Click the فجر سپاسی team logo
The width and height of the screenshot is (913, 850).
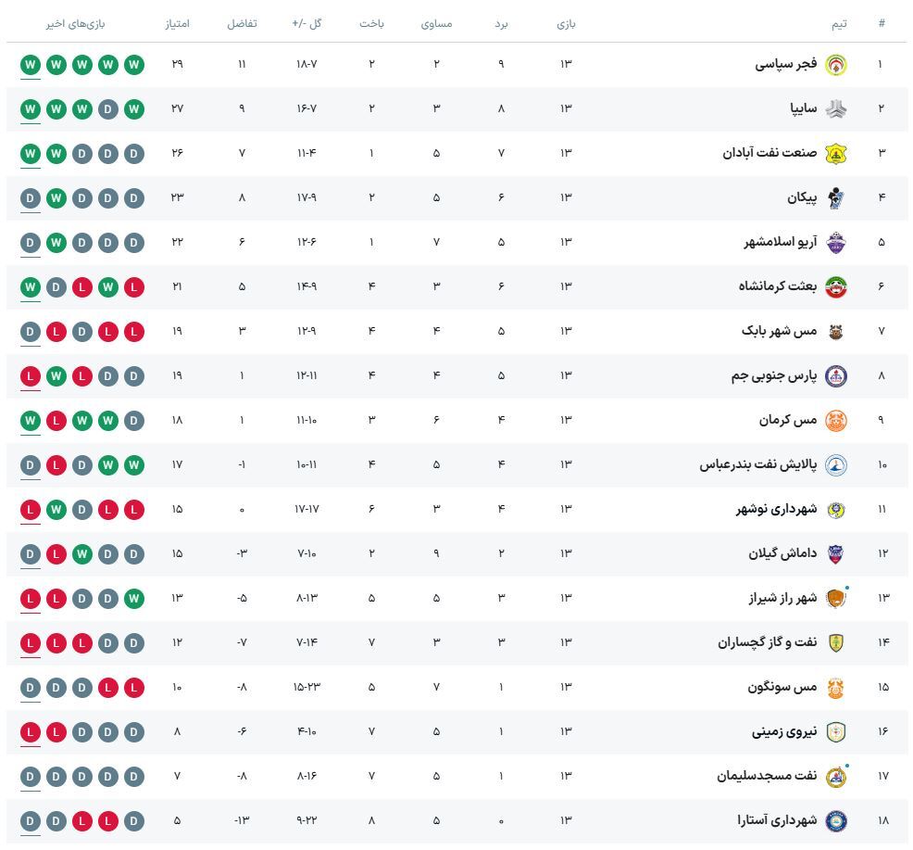pyautogui.click(x=835, y=64)
